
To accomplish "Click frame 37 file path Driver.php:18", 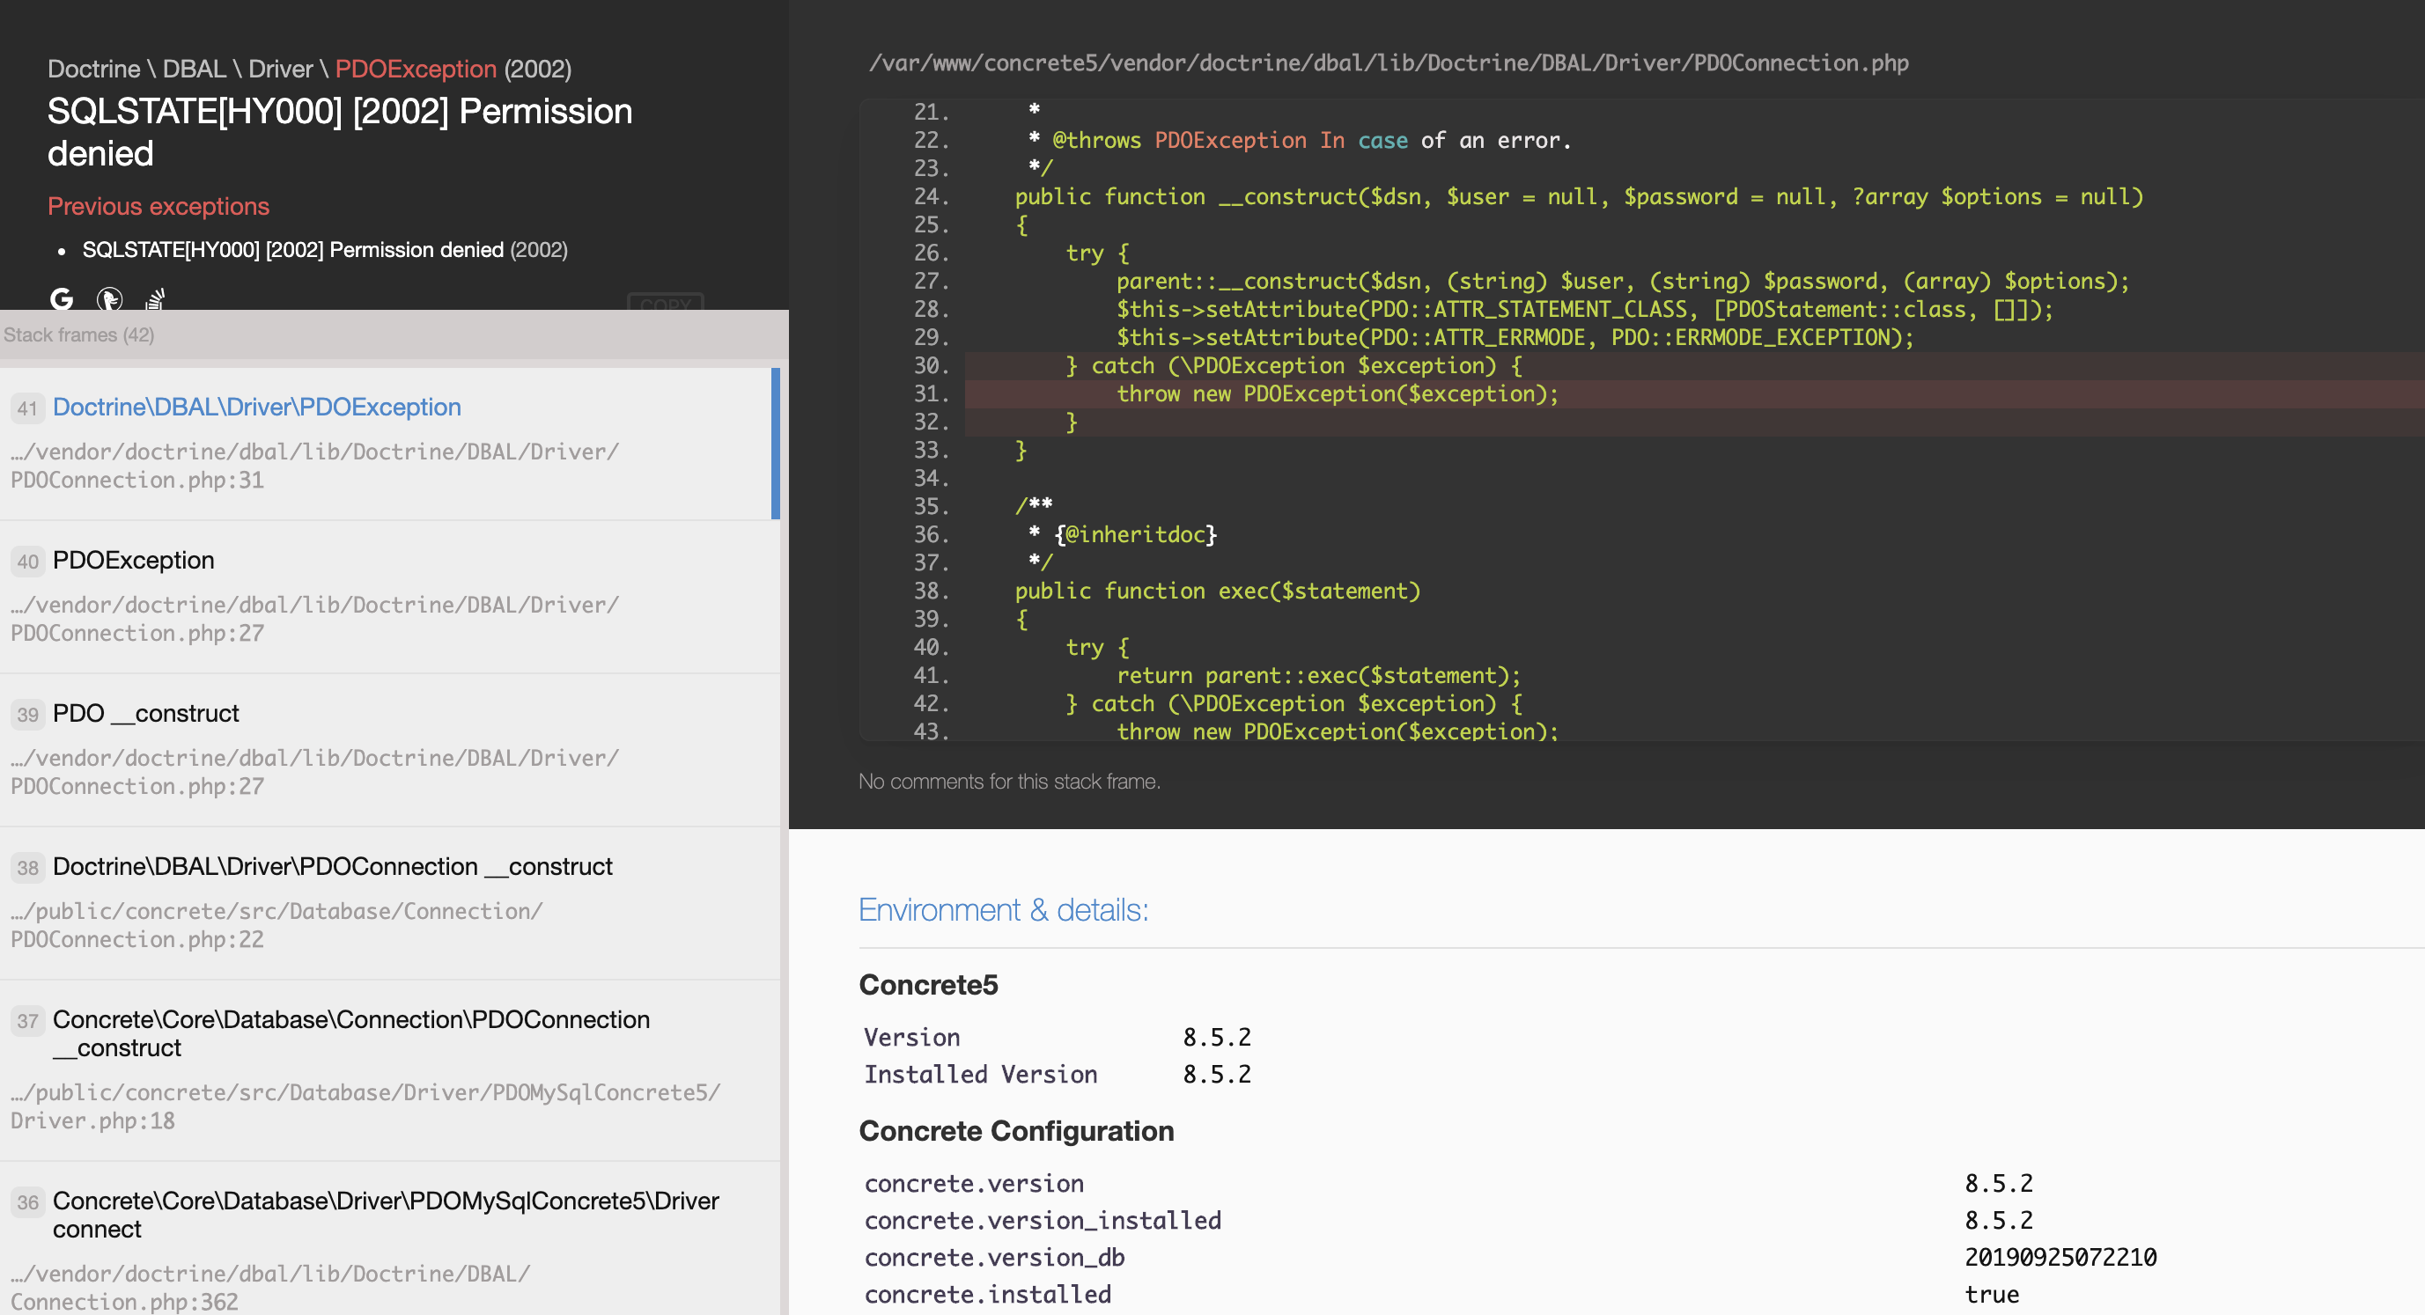I will pos(365,1106).
